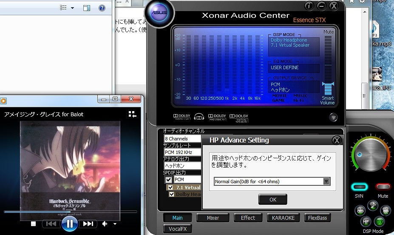Click the Dolby Digital Live icon
394x235 pixels.
point(181,117)
